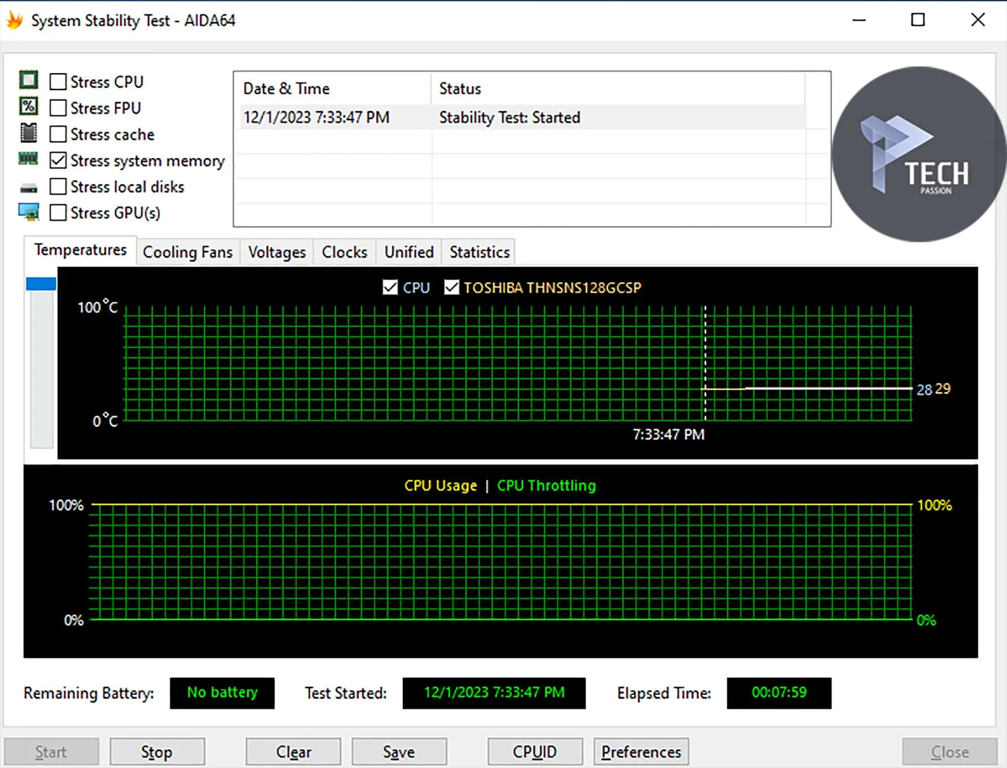Click the Date & Time column header
This screenshot has height=768, width=1007.
click(332, 89)
